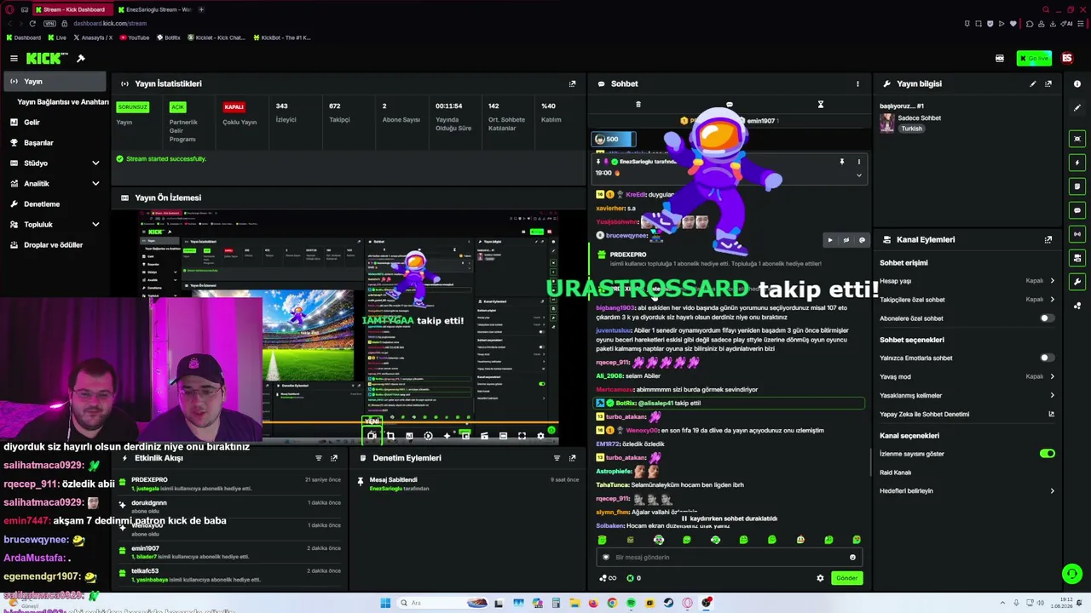1091x613 pixels.
Task: Open the Hesap yaşı setting
Action: 967,281
